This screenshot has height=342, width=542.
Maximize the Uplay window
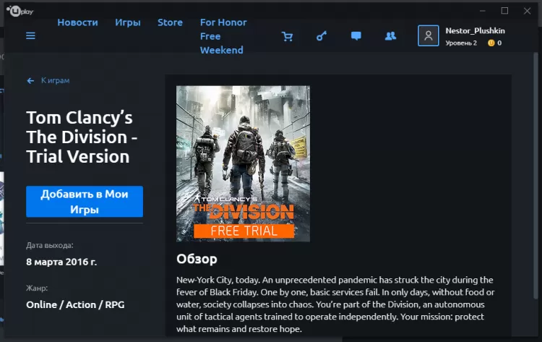(504, 11)
